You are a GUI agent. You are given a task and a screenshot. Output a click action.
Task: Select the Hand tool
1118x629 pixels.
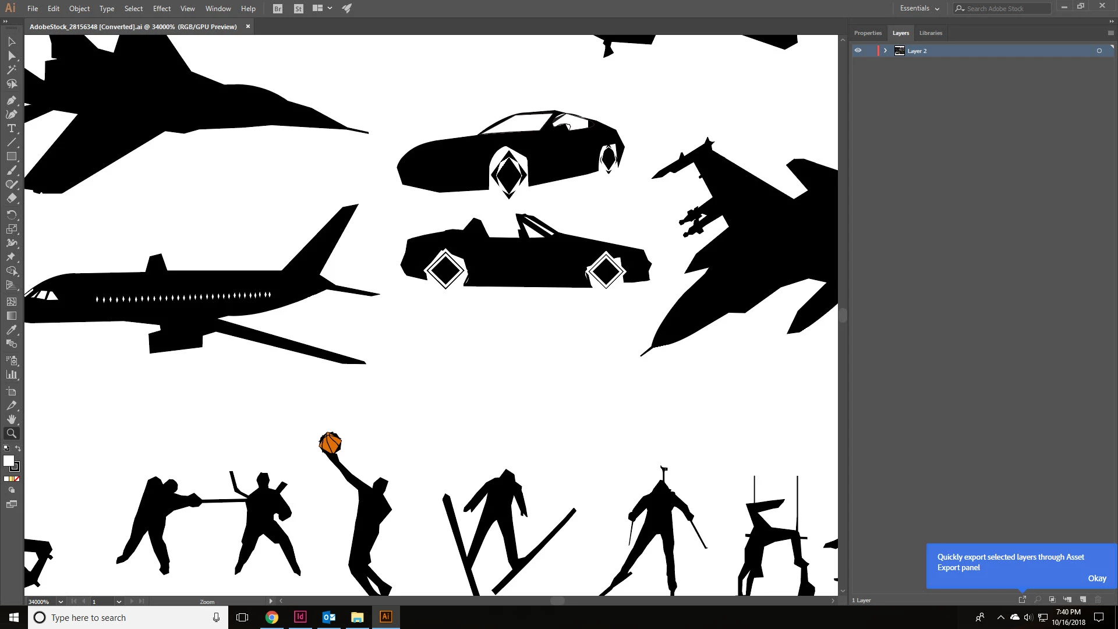click(x=11, y=419)
